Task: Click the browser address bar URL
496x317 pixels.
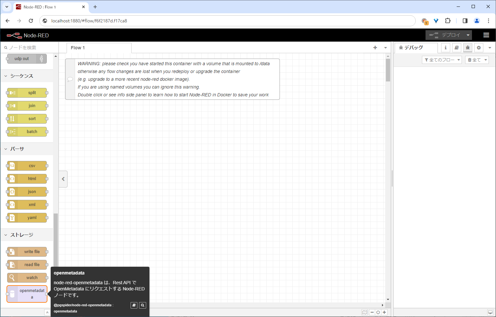Action: (89, 21)
